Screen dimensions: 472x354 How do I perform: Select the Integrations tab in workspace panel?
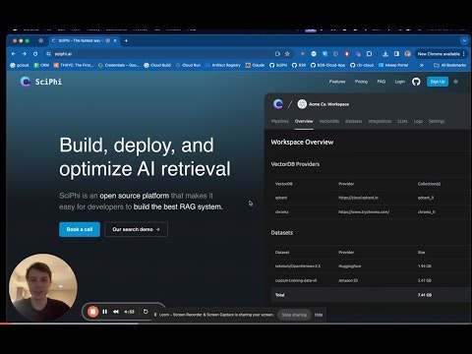[x=380, y=121]
